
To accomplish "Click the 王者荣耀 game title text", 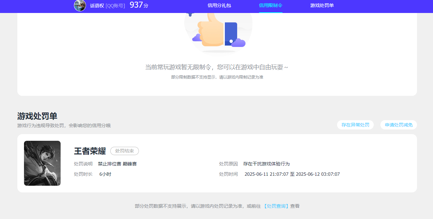I will pyautogui.click(x=89, y=151).
